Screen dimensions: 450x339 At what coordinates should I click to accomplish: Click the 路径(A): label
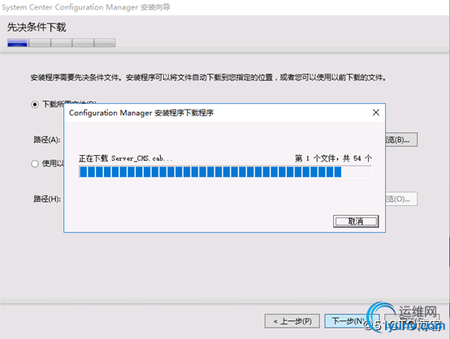[x=47, y=139]
